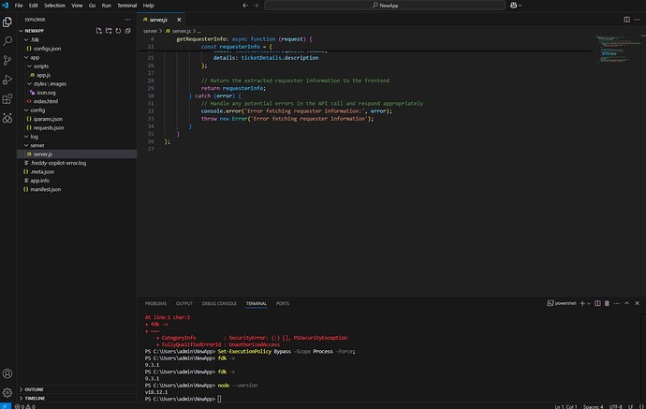646x409 pixels.
Task: Open editor more actions ellipsis
Action: pos(637,20)
